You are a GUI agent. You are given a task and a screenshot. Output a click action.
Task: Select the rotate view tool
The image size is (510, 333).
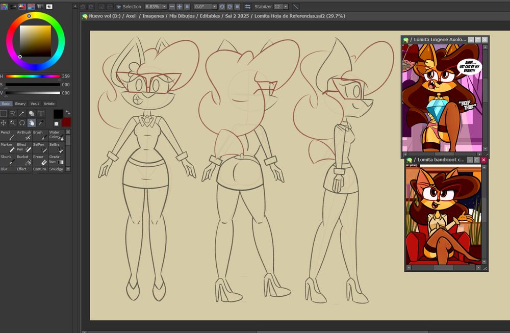[22, 122]
